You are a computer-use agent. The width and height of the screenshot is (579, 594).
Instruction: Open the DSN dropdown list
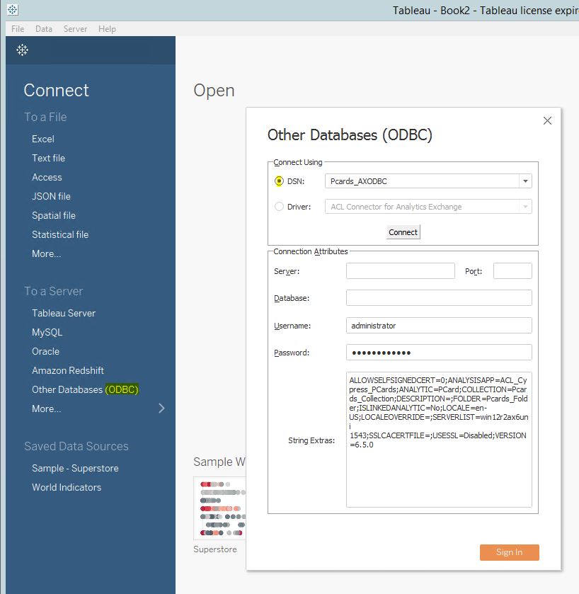coord(524,181)
